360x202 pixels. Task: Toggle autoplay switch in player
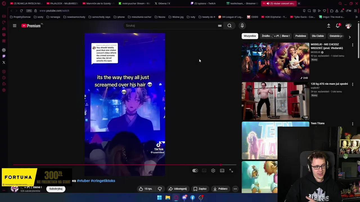(195, 171)
